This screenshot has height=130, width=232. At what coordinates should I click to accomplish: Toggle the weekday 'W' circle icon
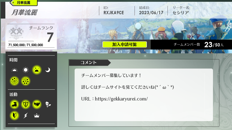14,81
